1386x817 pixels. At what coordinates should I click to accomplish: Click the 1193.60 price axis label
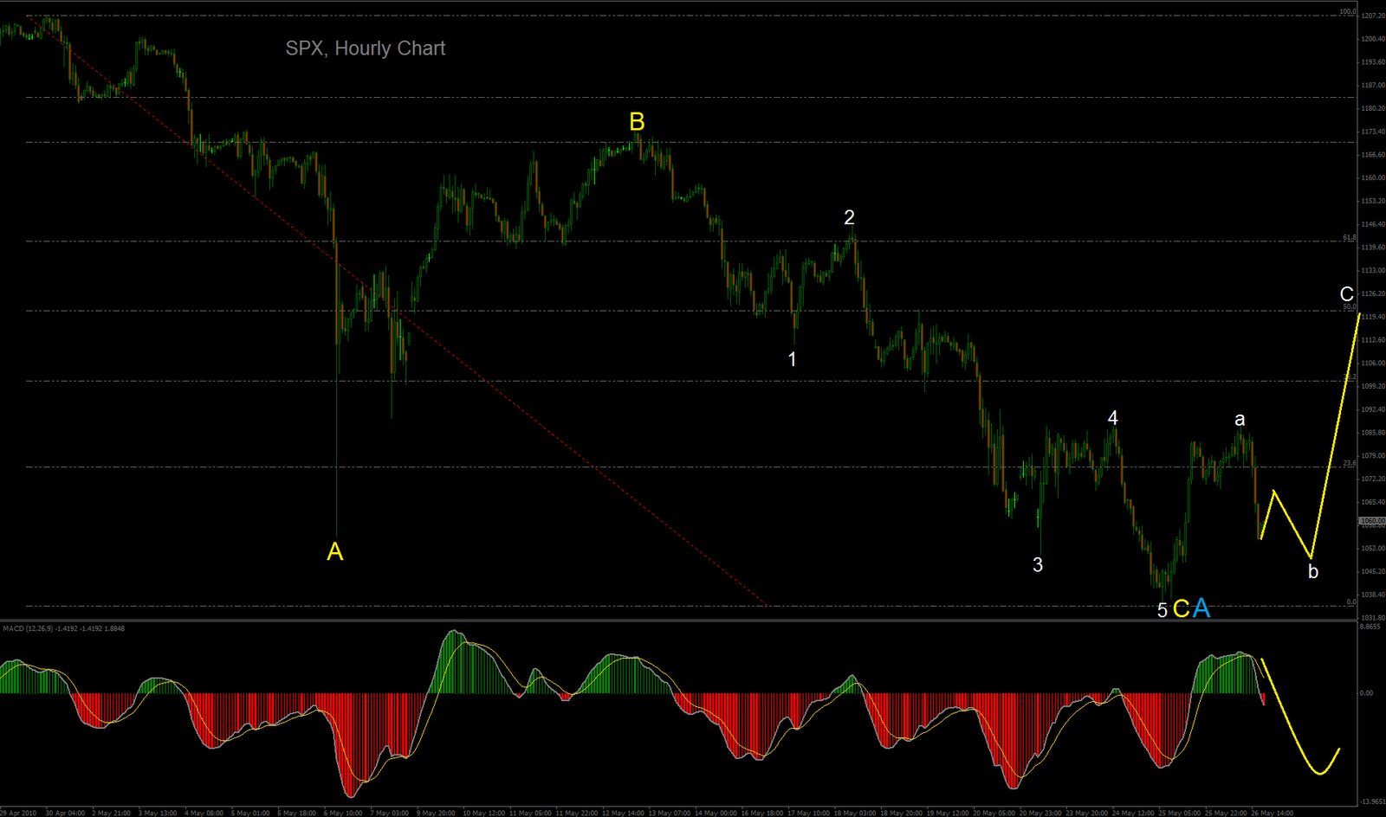(1373, 62)
